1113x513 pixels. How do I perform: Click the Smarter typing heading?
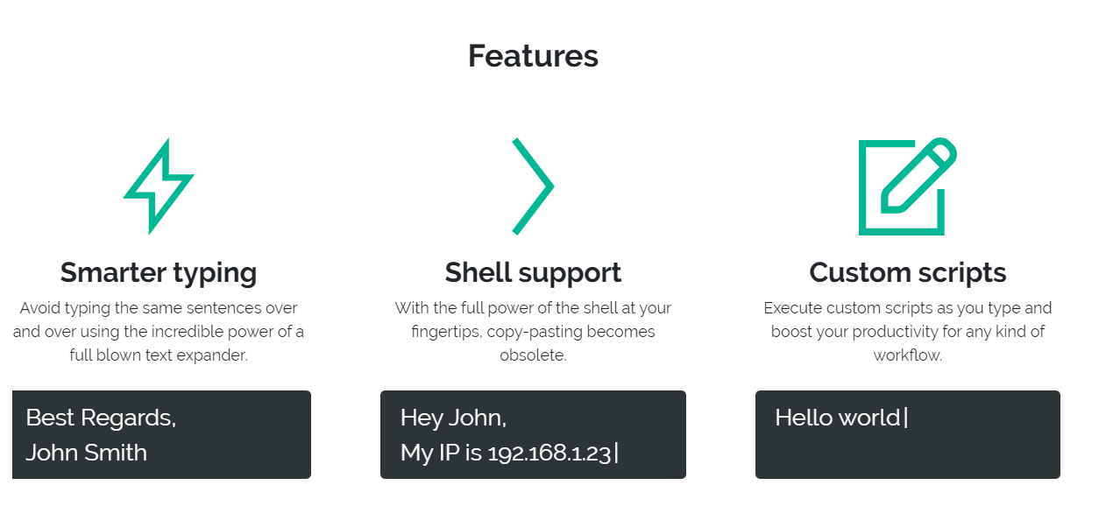point(159,272)
